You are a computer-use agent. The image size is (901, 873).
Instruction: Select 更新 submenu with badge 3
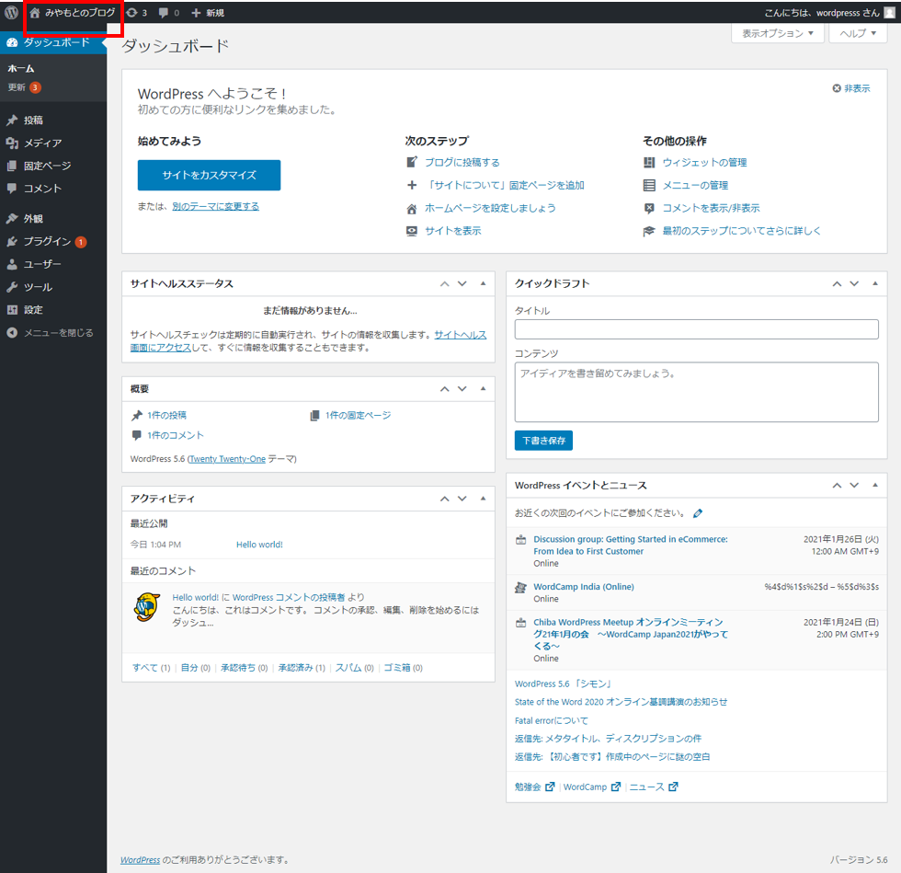click(24, 87)
